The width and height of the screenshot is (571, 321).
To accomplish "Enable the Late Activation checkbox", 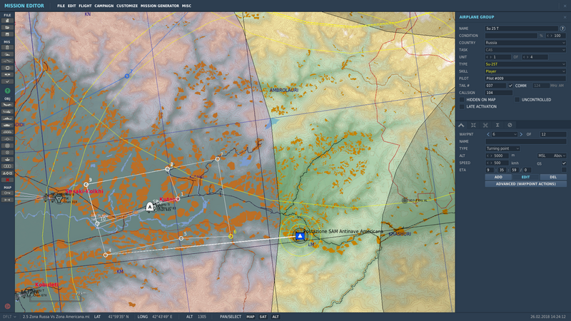I will [462, 106].
